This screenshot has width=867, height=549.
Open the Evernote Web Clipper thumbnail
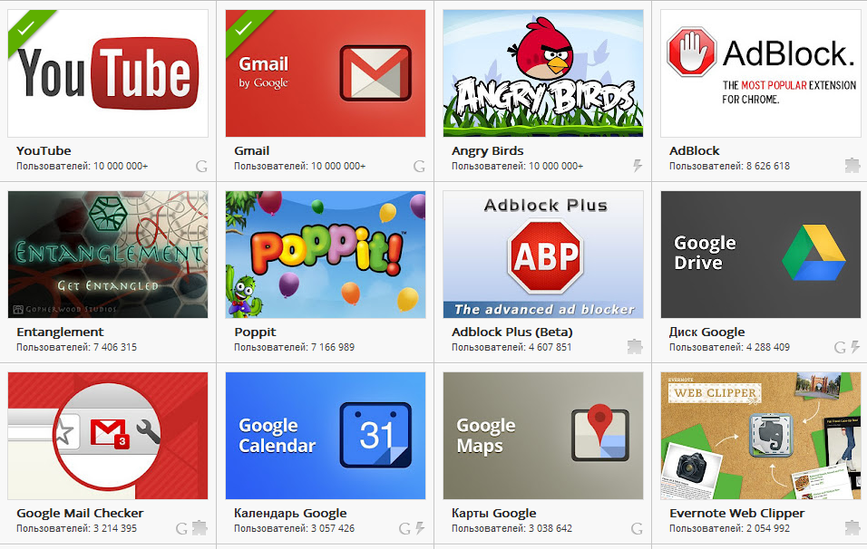click(x=761, y=436)
